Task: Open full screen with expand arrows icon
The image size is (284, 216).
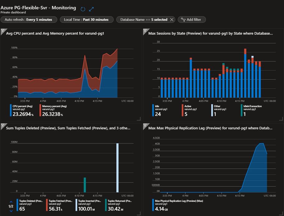Action: click(x=91, y=9)
